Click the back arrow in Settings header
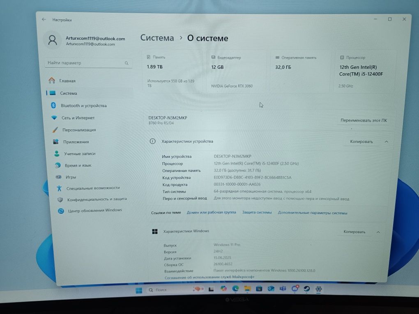 coord(44,19)
